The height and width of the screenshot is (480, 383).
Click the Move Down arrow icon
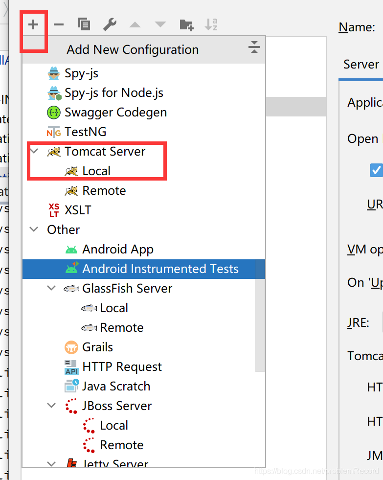160,24
